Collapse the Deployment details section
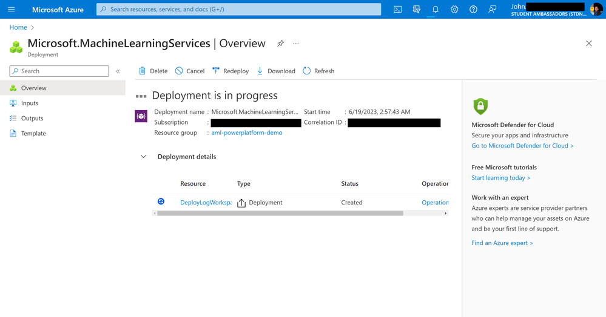Screen dimensions: 606x317 (x=143, y=157)
